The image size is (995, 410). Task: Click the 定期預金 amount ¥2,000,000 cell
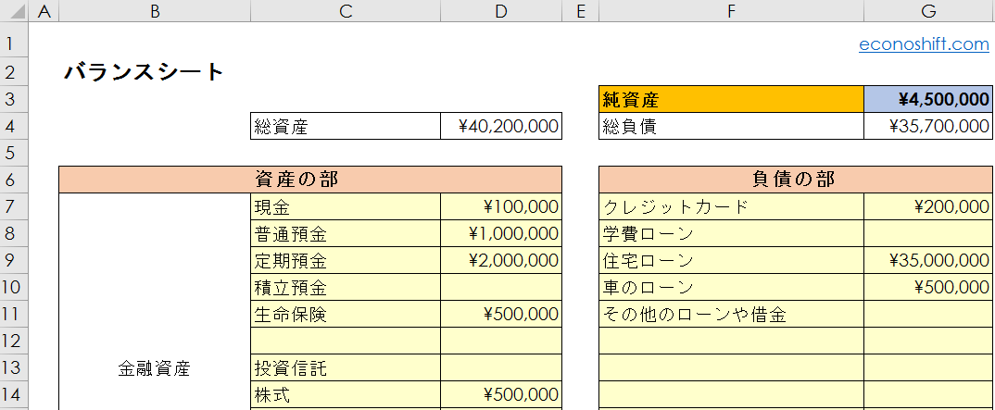(500, 261)
